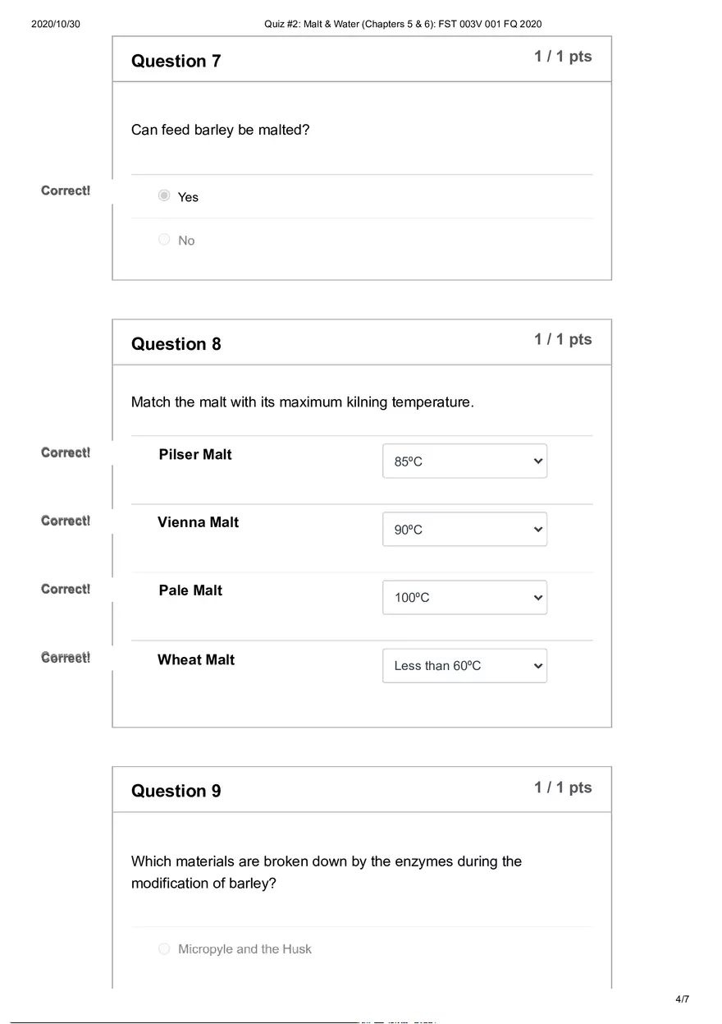
Task: Select the Correct! label beside Question 7
Action: pyautogui.click(x=65, y=190)
